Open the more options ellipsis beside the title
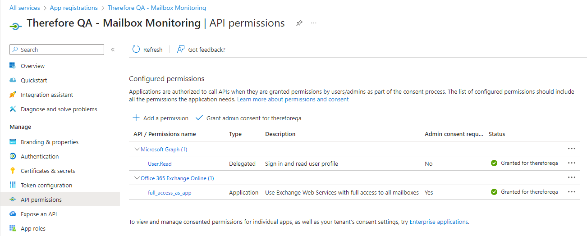This screenshot has width=587, height=236. [x=314, y=23]
